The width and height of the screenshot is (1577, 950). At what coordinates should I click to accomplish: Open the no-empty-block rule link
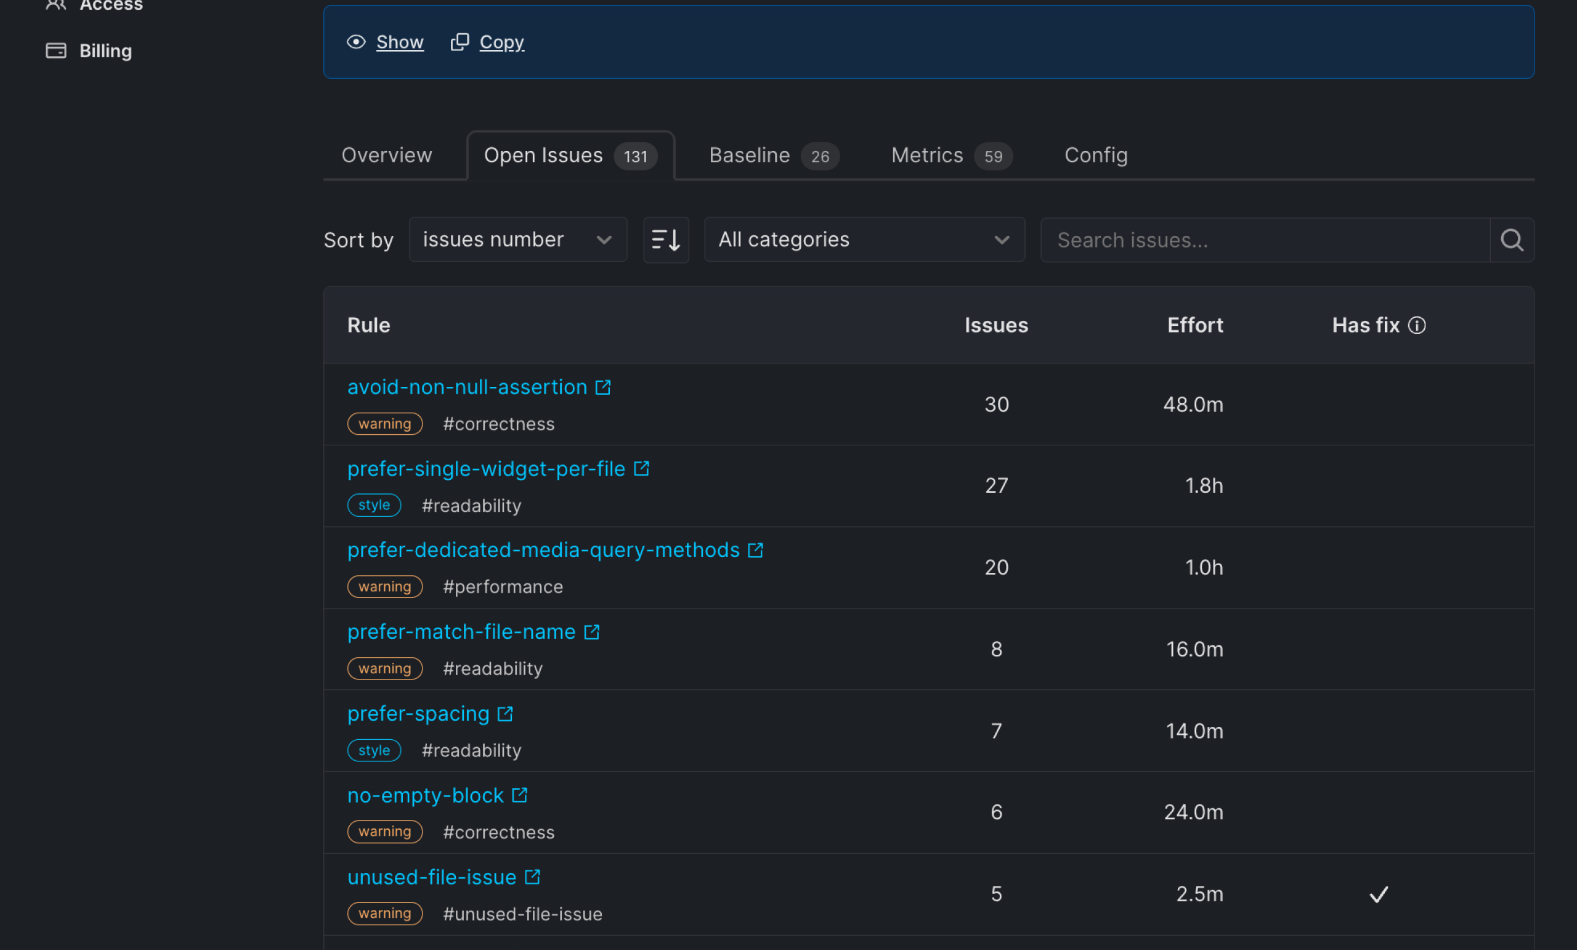click(426, 795)
